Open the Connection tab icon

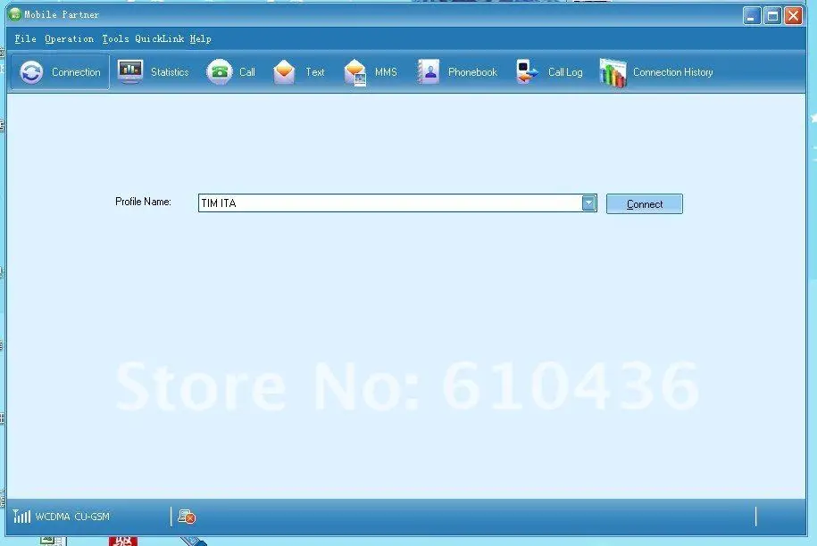(31, 72)
